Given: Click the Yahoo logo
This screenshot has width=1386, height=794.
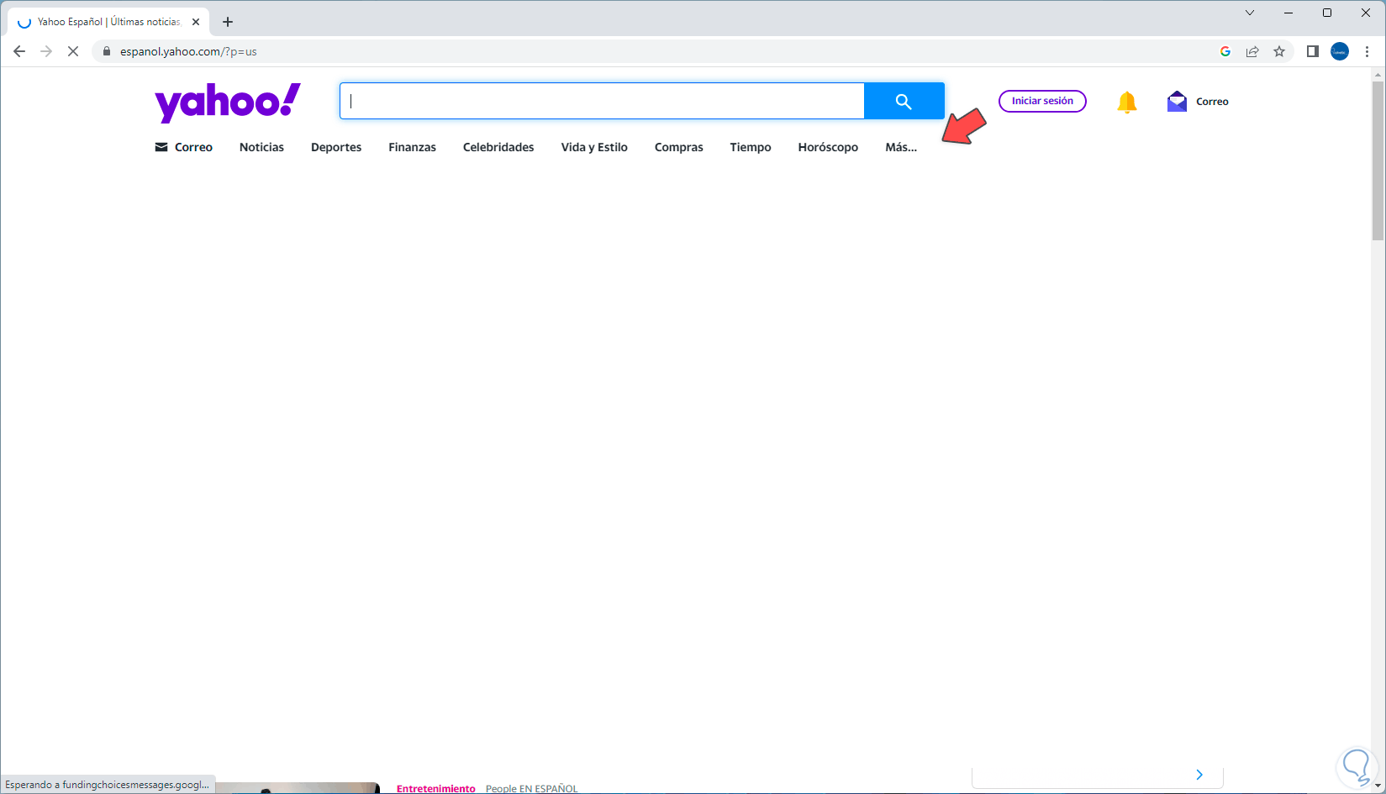Looking at the screenshot, I should point(228,103).
